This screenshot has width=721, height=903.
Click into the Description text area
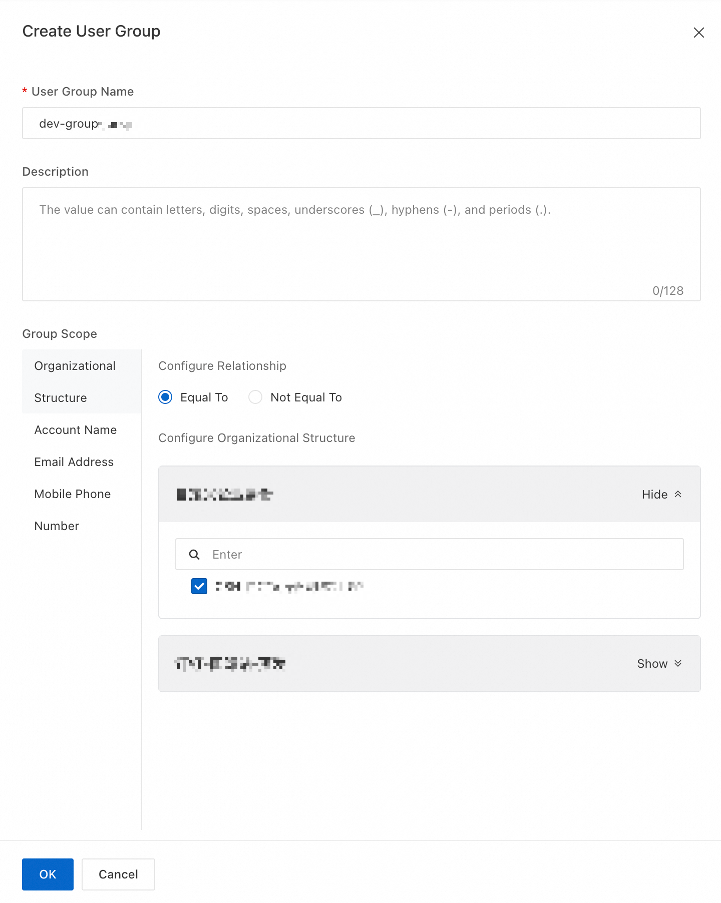point(360,244)
